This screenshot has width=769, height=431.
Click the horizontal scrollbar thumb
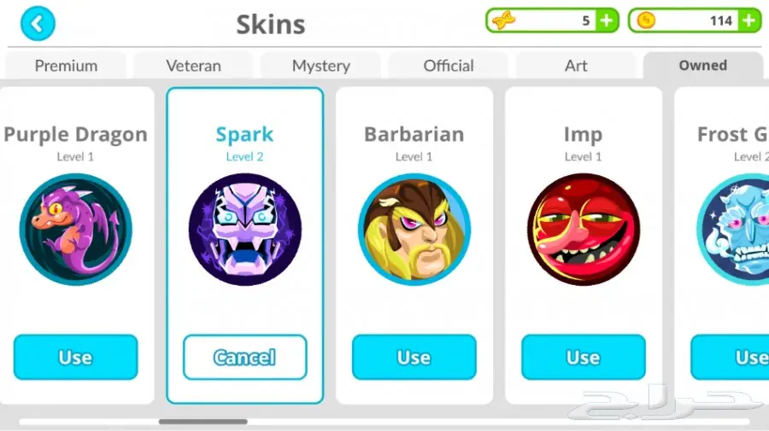pyautogui.click(x=203, y=422)
